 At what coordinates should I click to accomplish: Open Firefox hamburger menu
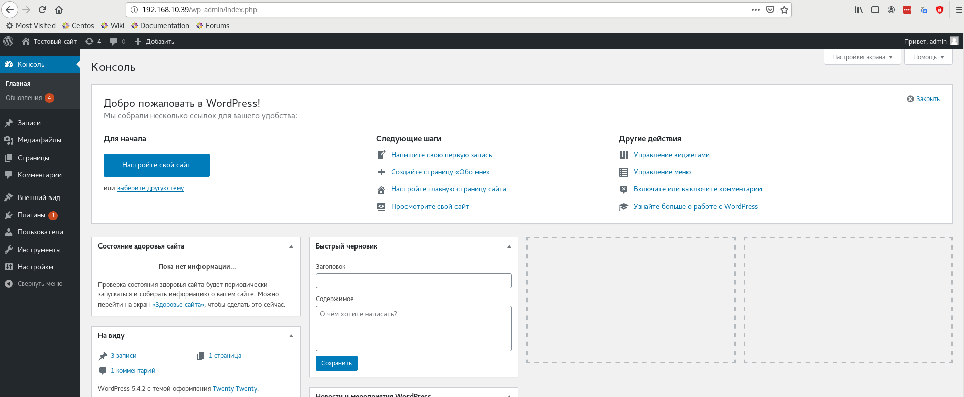click(959, 10)
